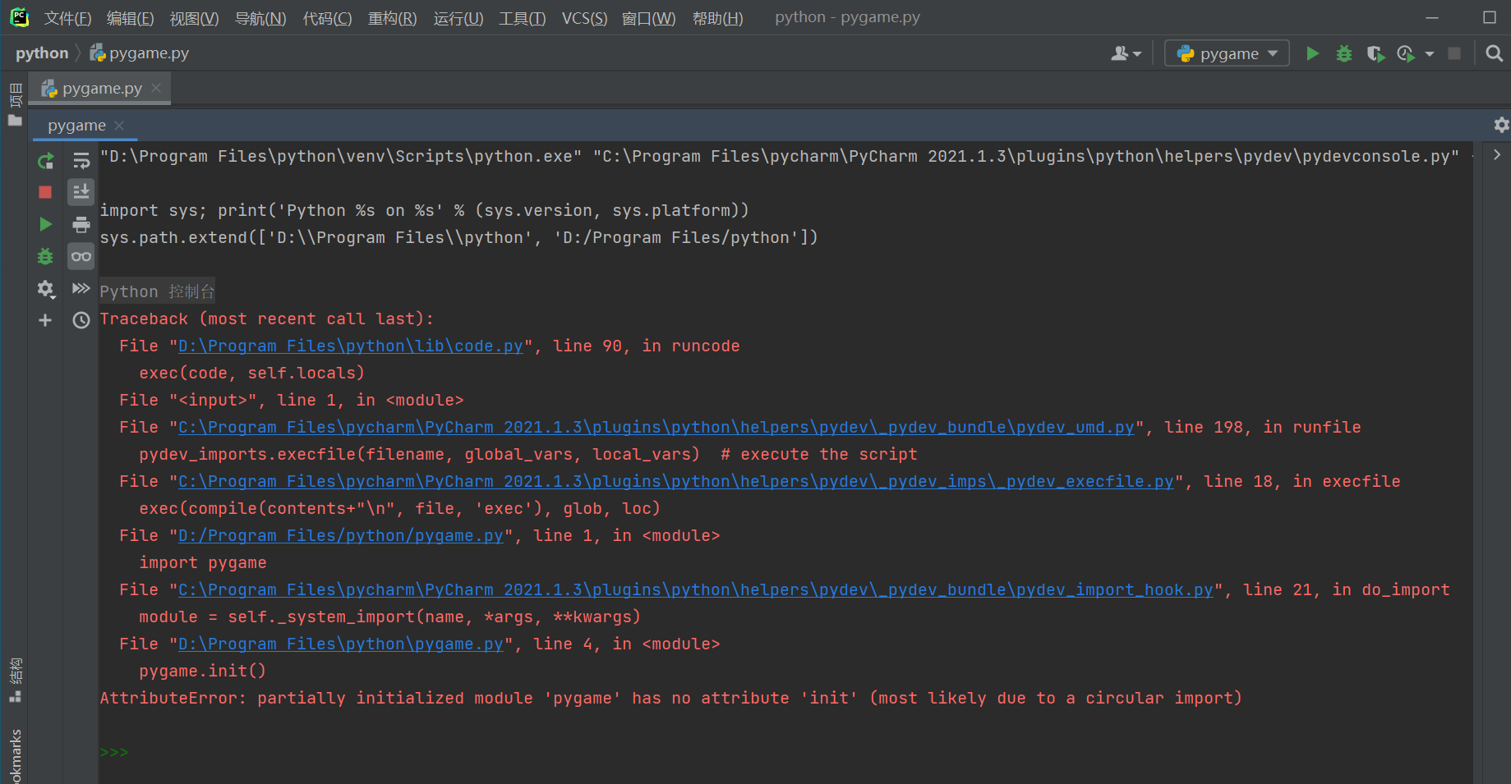Add new console with plus icon

coord(45,320)
